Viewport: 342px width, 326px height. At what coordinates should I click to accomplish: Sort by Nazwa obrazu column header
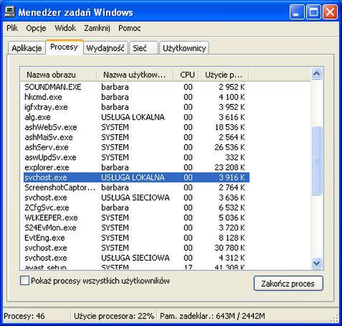(58, 75)
